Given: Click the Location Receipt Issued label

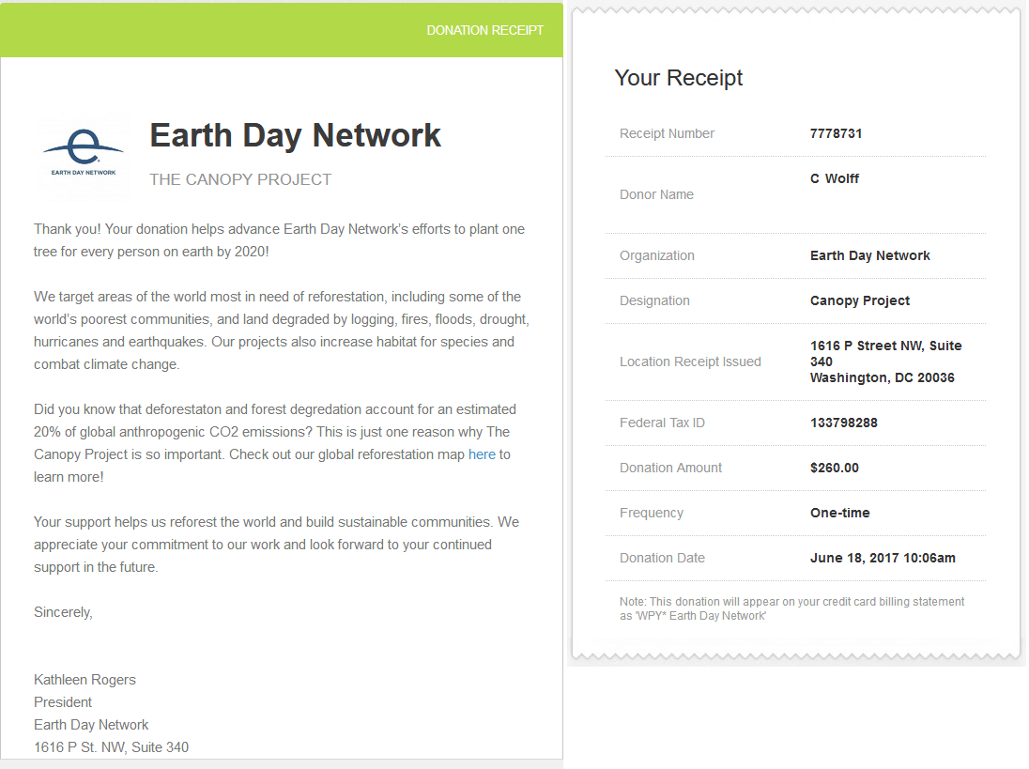Looking at the screenshot, I should click(x=690, y=361).
